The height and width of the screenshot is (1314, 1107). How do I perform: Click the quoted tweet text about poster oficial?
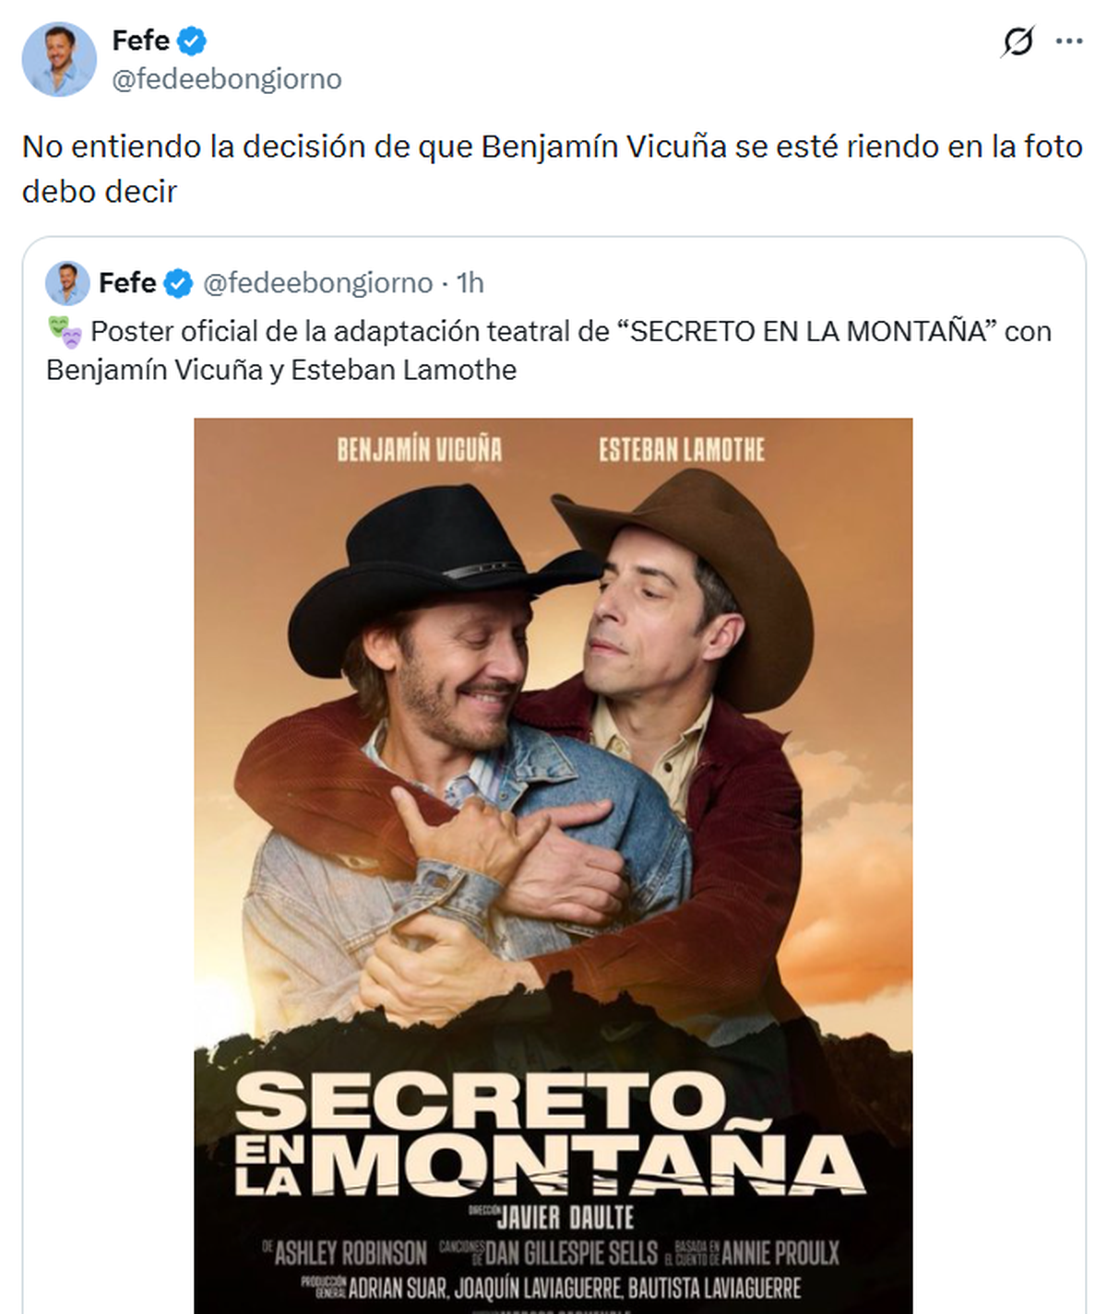(549, 350)
